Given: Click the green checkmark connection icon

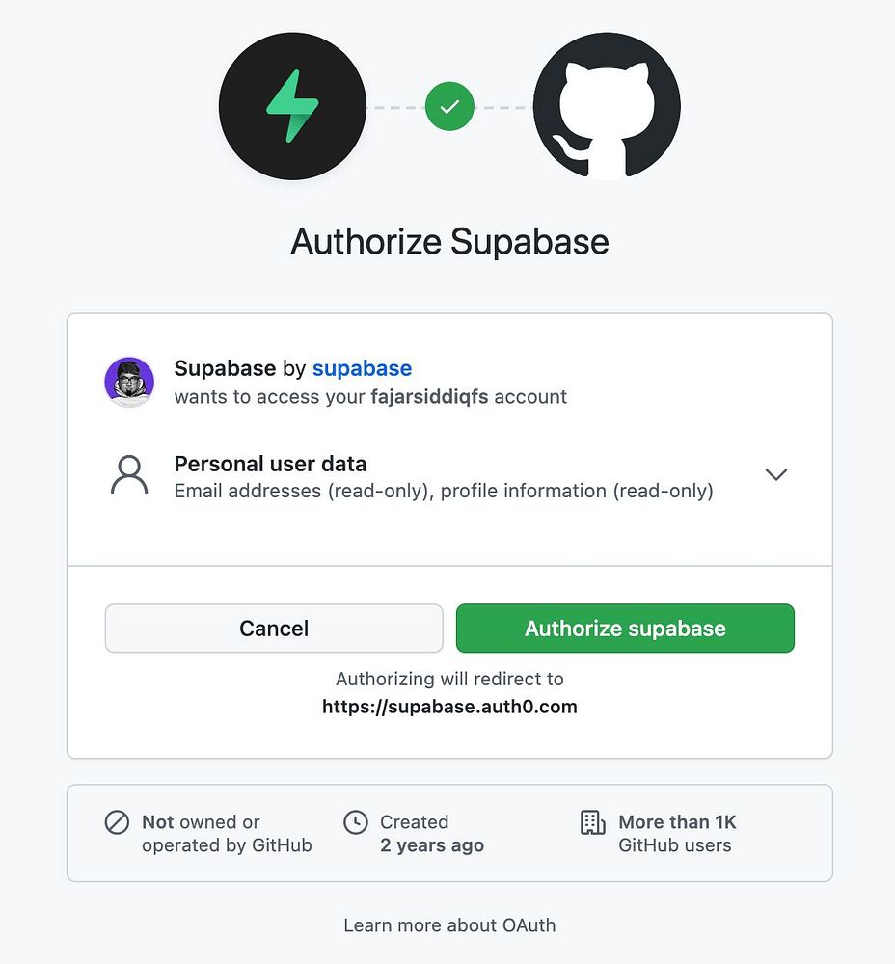Looking at the screenshot, I should tap(449, 106).
